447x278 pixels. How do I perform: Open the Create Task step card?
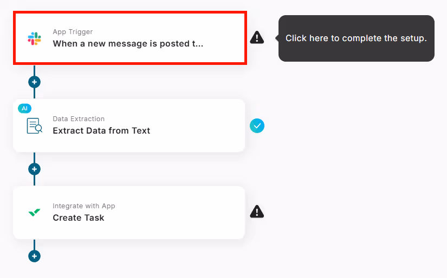(129, 213)
